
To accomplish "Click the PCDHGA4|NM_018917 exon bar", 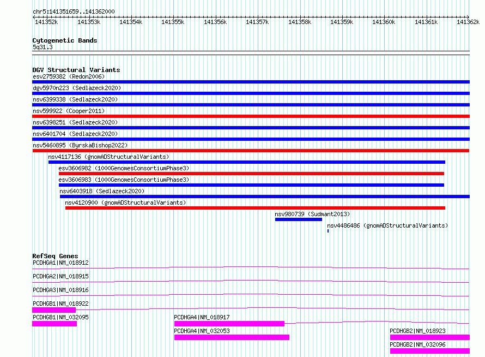I will pos(229,324).
